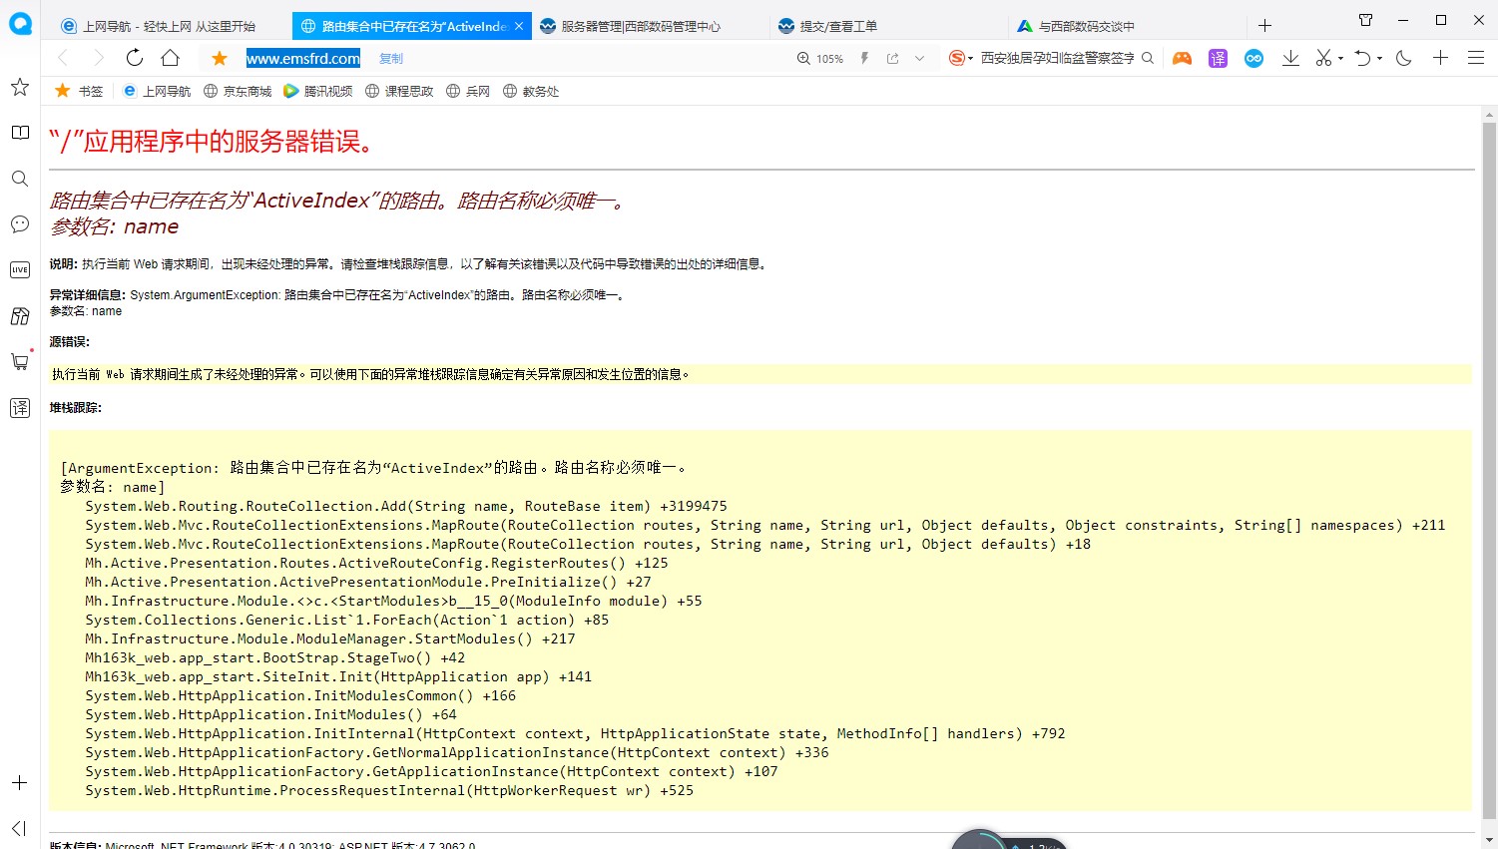This screenshot has height=849, width=1498.
Task: Click the scrollbar up arrow
Action: coord(1489,114)
